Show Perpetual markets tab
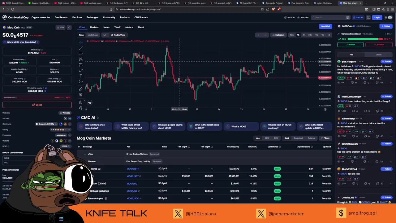Viewport: 396px width, 223px height. [x=298, y=138]
